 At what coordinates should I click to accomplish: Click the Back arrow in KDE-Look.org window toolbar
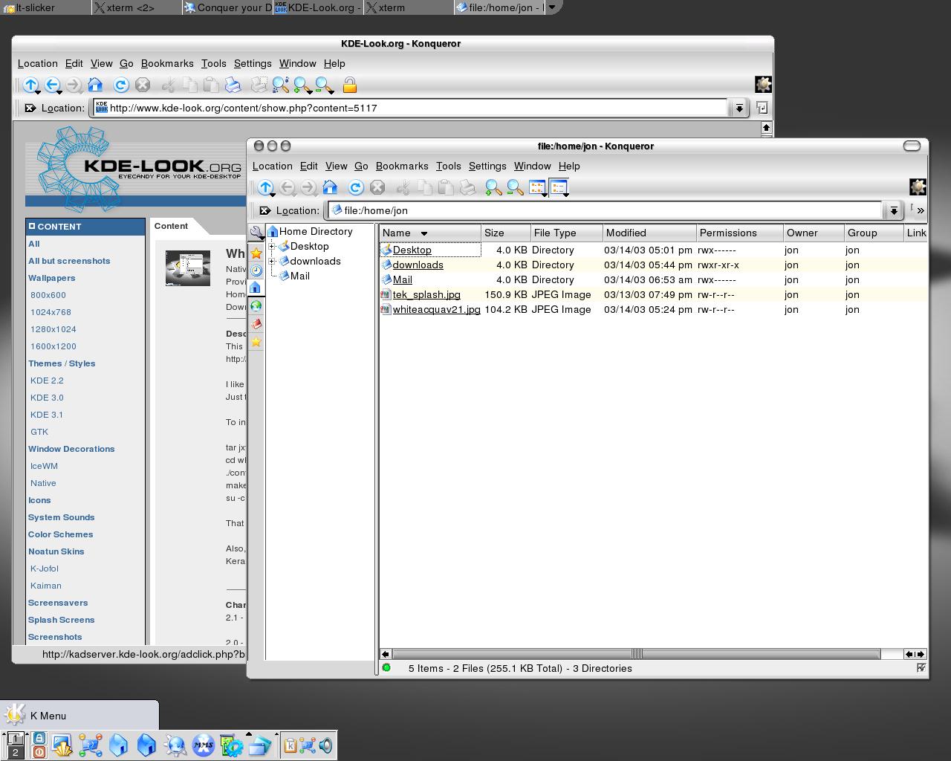[52, 85]
